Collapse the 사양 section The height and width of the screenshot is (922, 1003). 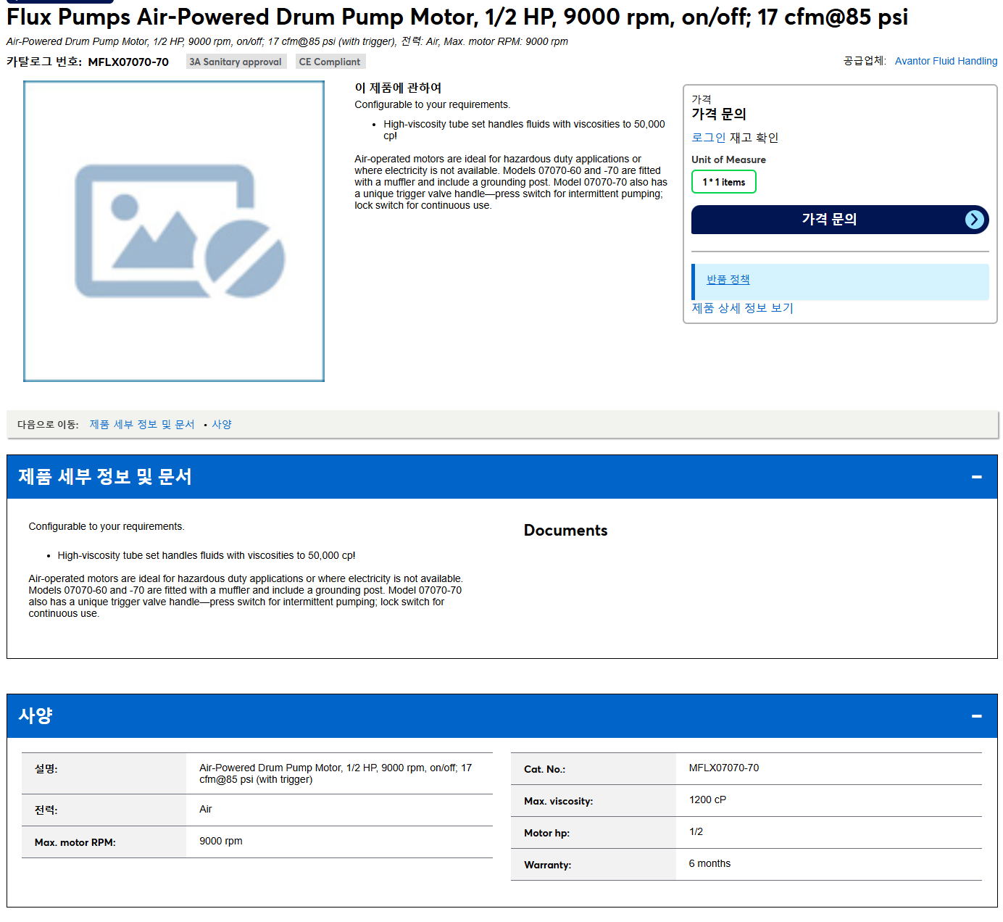tap(976, 716)
